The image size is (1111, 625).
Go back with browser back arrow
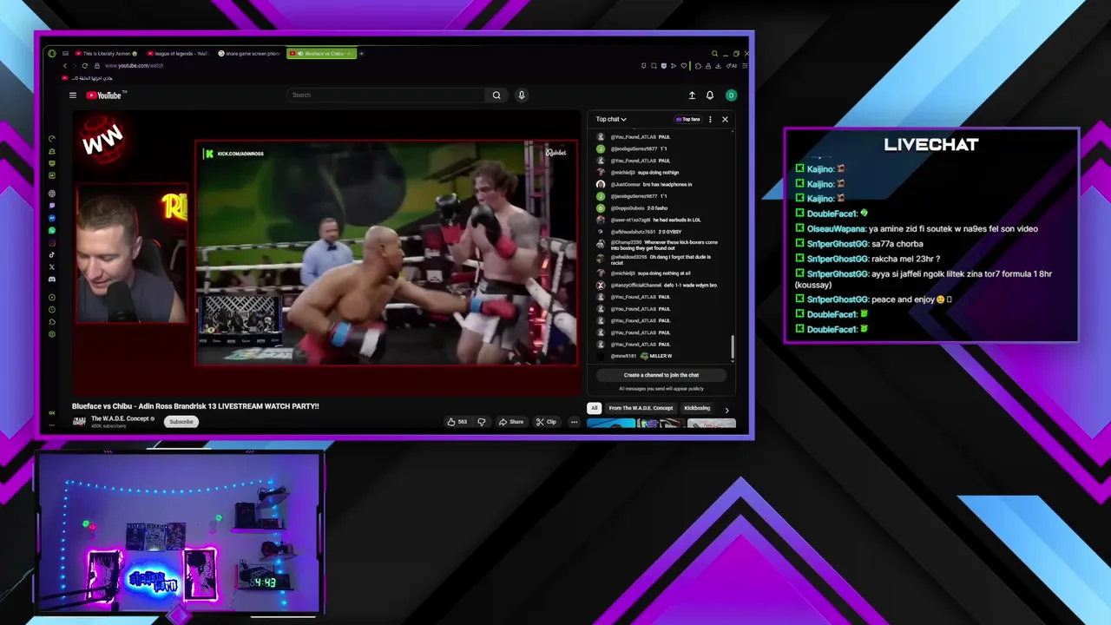tap(64, 66)
